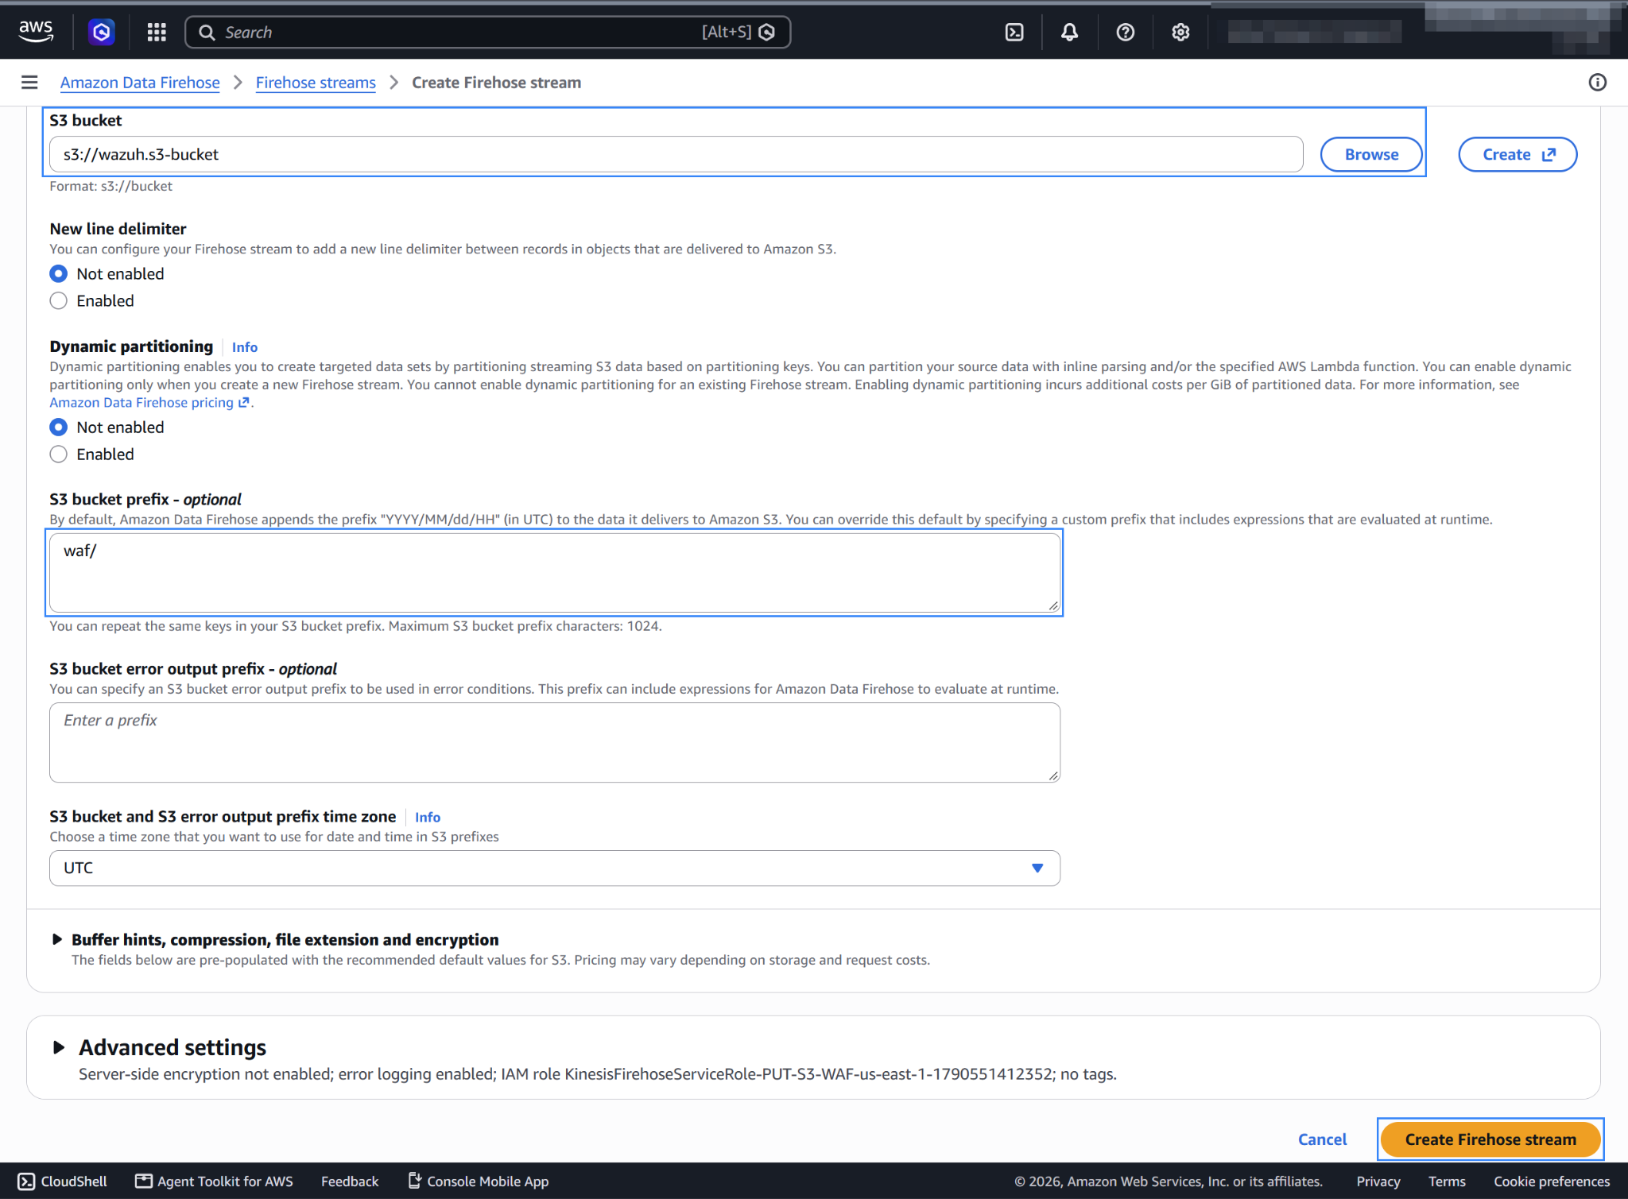
Task: Open Console Mobile App link in footer
Action: point(478,1182)
